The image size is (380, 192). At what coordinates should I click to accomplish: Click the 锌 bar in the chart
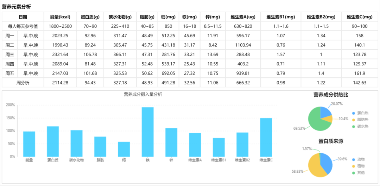point(171,142)
